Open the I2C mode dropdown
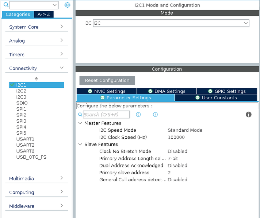Image resolution: width=260 pixels, height=218 pixels. (x=246, y=23)
